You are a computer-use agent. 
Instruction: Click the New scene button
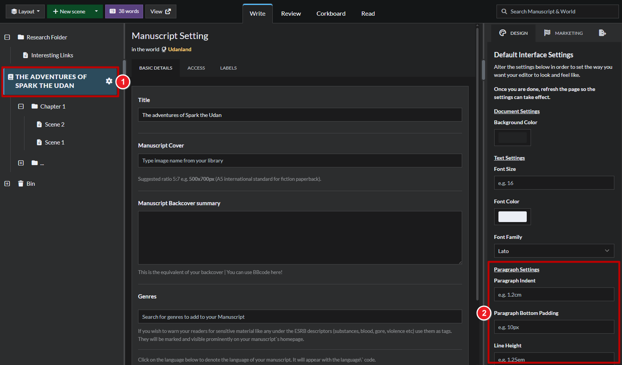(69, 11)
